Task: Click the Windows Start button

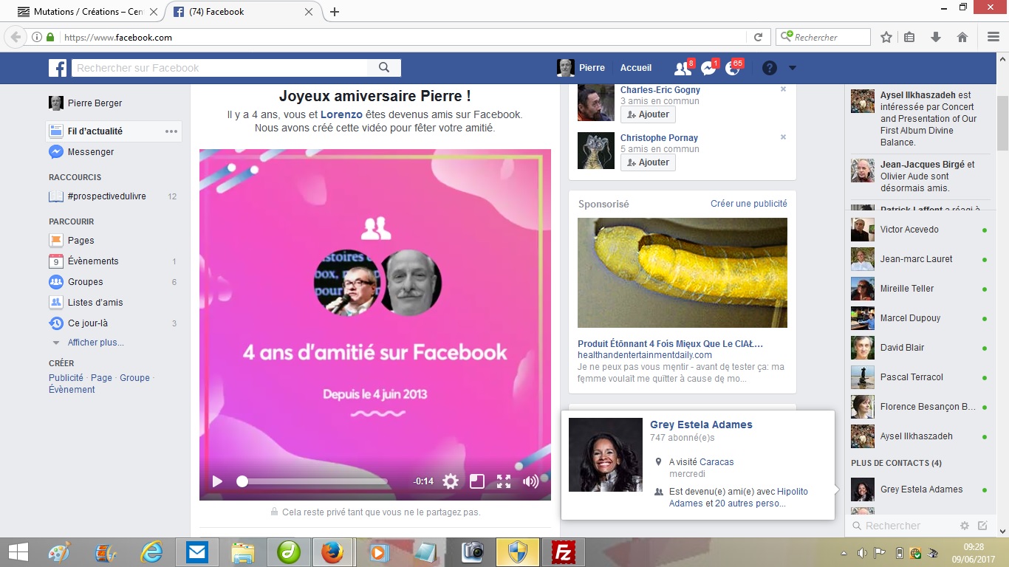Action: tap(18, 552)
